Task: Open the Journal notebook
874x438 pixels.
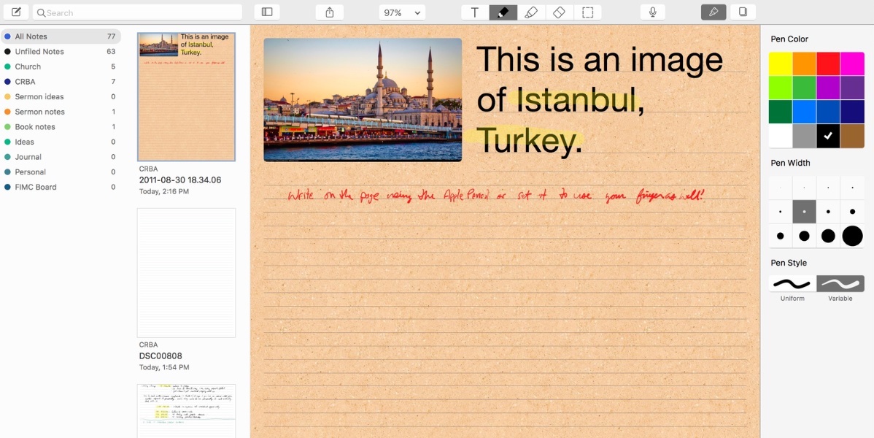Action: [x=28, y=157]
